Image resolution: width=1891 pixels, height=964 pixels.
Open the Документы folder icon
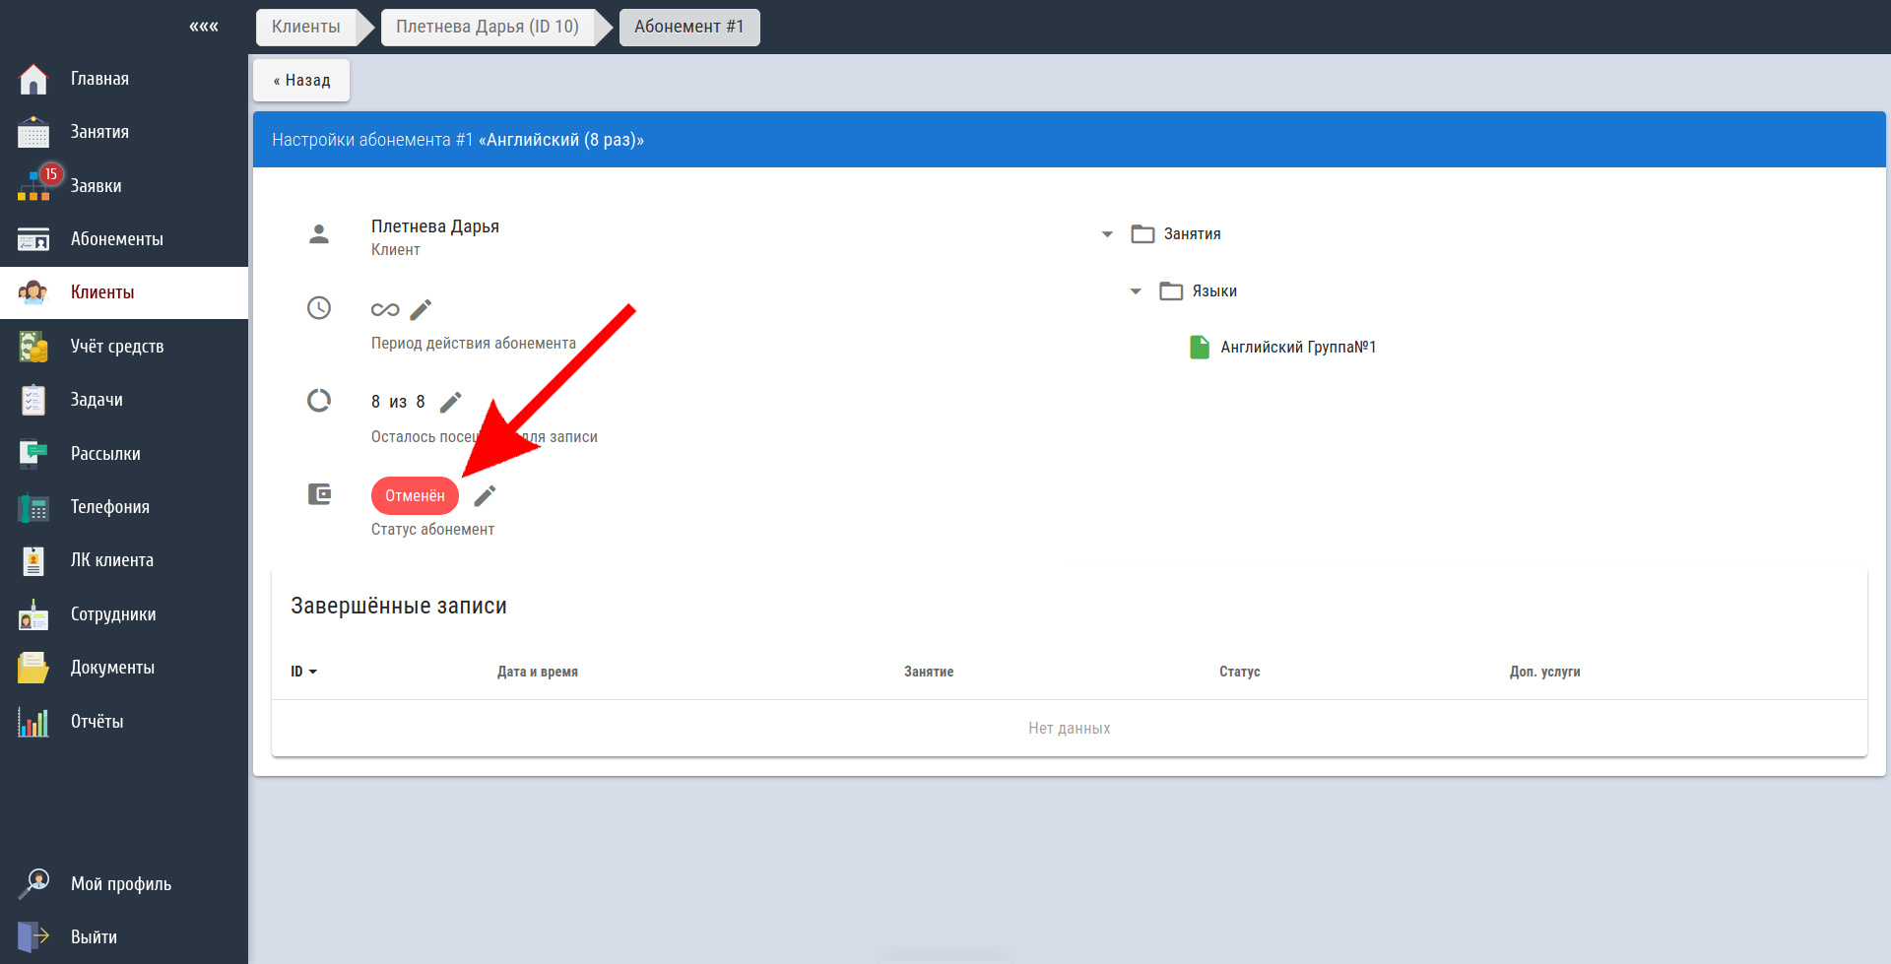point(33,668)
